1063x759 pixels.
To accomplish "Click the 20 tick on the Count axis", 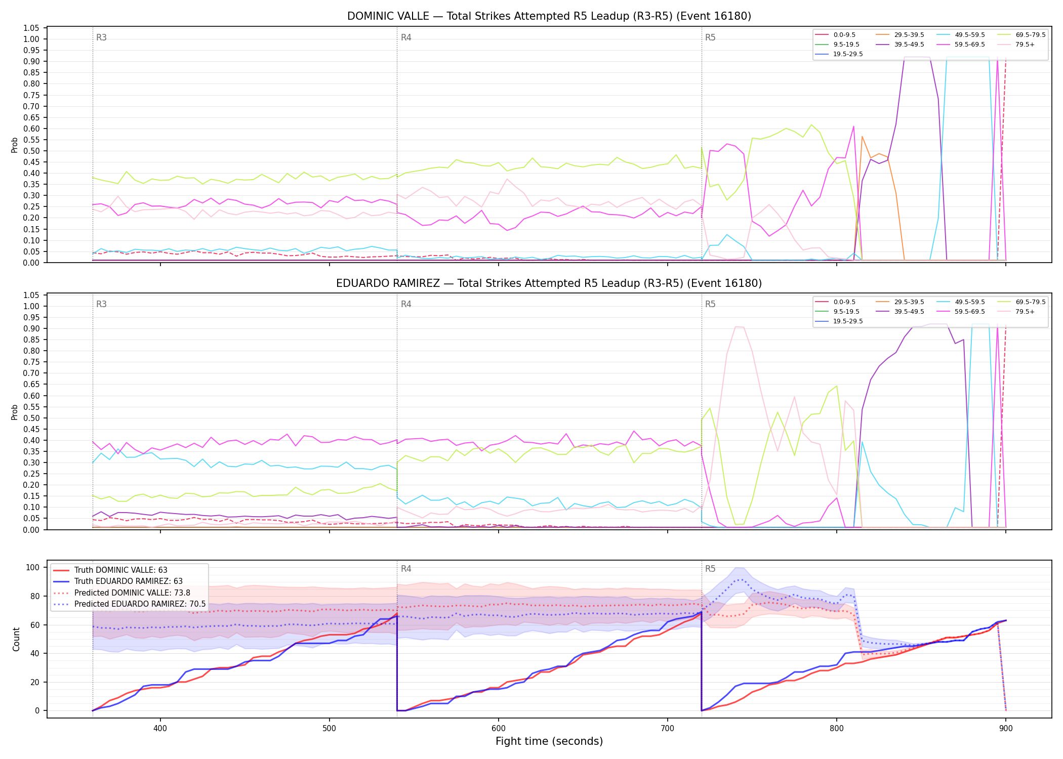I will 35,682.
